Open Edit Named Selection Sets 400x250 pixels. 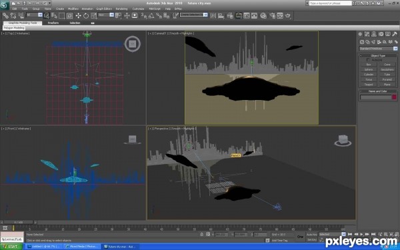[x=175, y=16]
